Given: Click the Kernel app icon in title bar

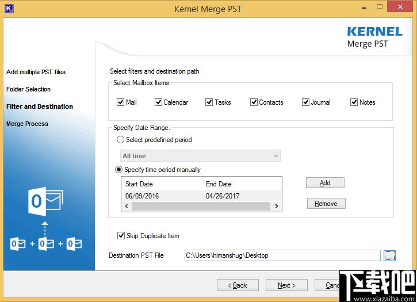Looking at the screenshot, I should (9, 9).
